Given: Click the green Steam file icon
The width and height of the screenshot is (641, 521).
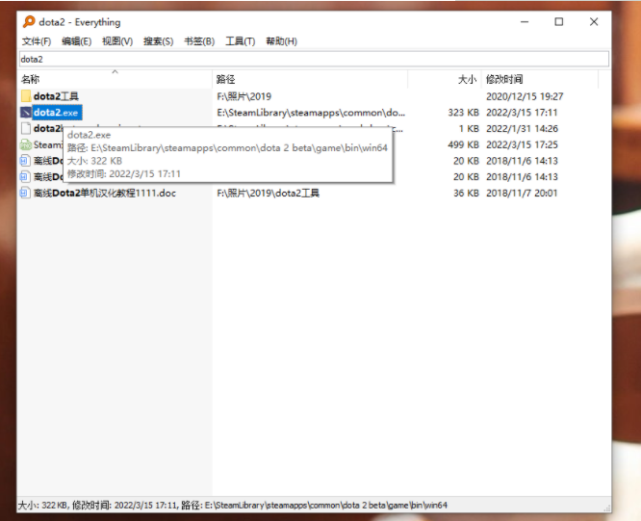Looking at the screenshot, I should tap(26, 144).
